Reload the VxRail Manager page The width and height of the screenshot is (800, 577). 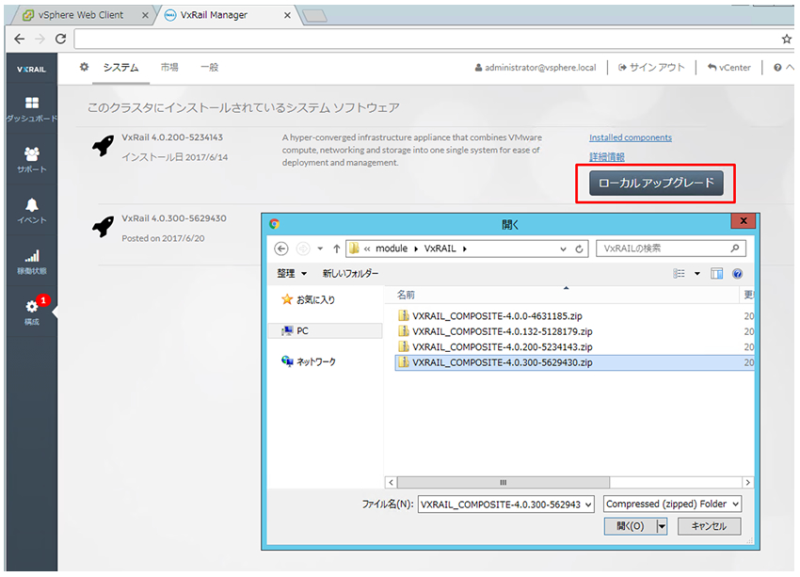pos(61,39)
